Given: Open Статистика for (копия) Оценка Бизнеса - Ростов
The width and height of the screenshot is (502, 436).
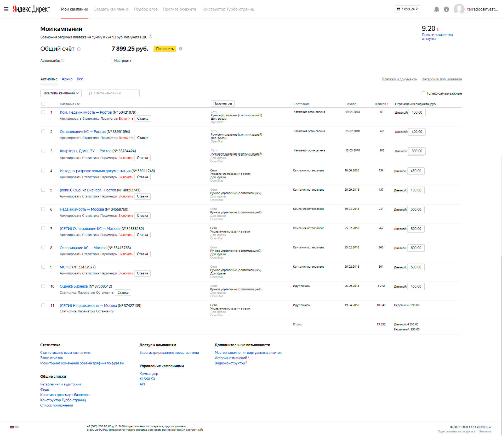Looking at the screenshot, I should (x=90, y=196).
